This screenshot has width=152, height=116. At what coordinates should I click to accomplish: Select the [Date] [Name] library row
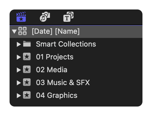tap(76, 32)
